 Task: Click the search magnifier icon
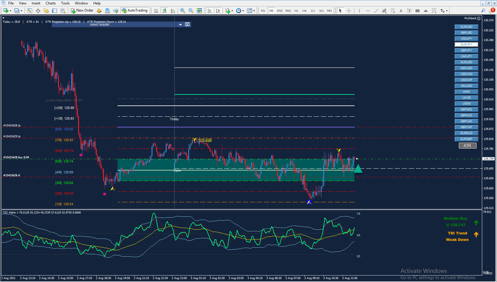[483, 11]
